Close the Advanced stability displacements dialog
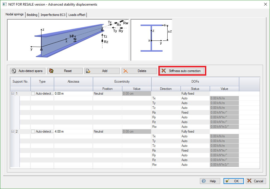Viewport: 270px width, 189px height. [x=265, y=4]
